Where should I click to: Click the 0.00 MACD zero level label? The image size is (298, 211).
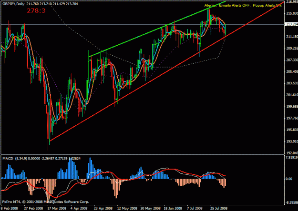[x=289, y=179]
